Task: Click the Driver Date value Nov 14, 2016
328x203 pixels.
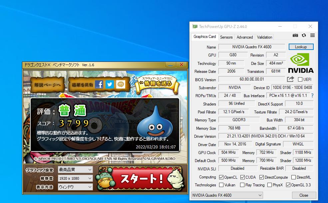Action: click(x=235, y=144)
